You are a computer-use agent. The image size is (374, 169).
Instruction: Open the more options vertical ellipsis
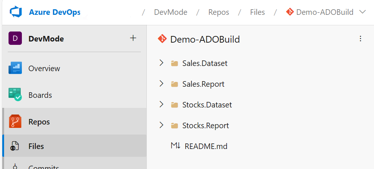(360, 39)
